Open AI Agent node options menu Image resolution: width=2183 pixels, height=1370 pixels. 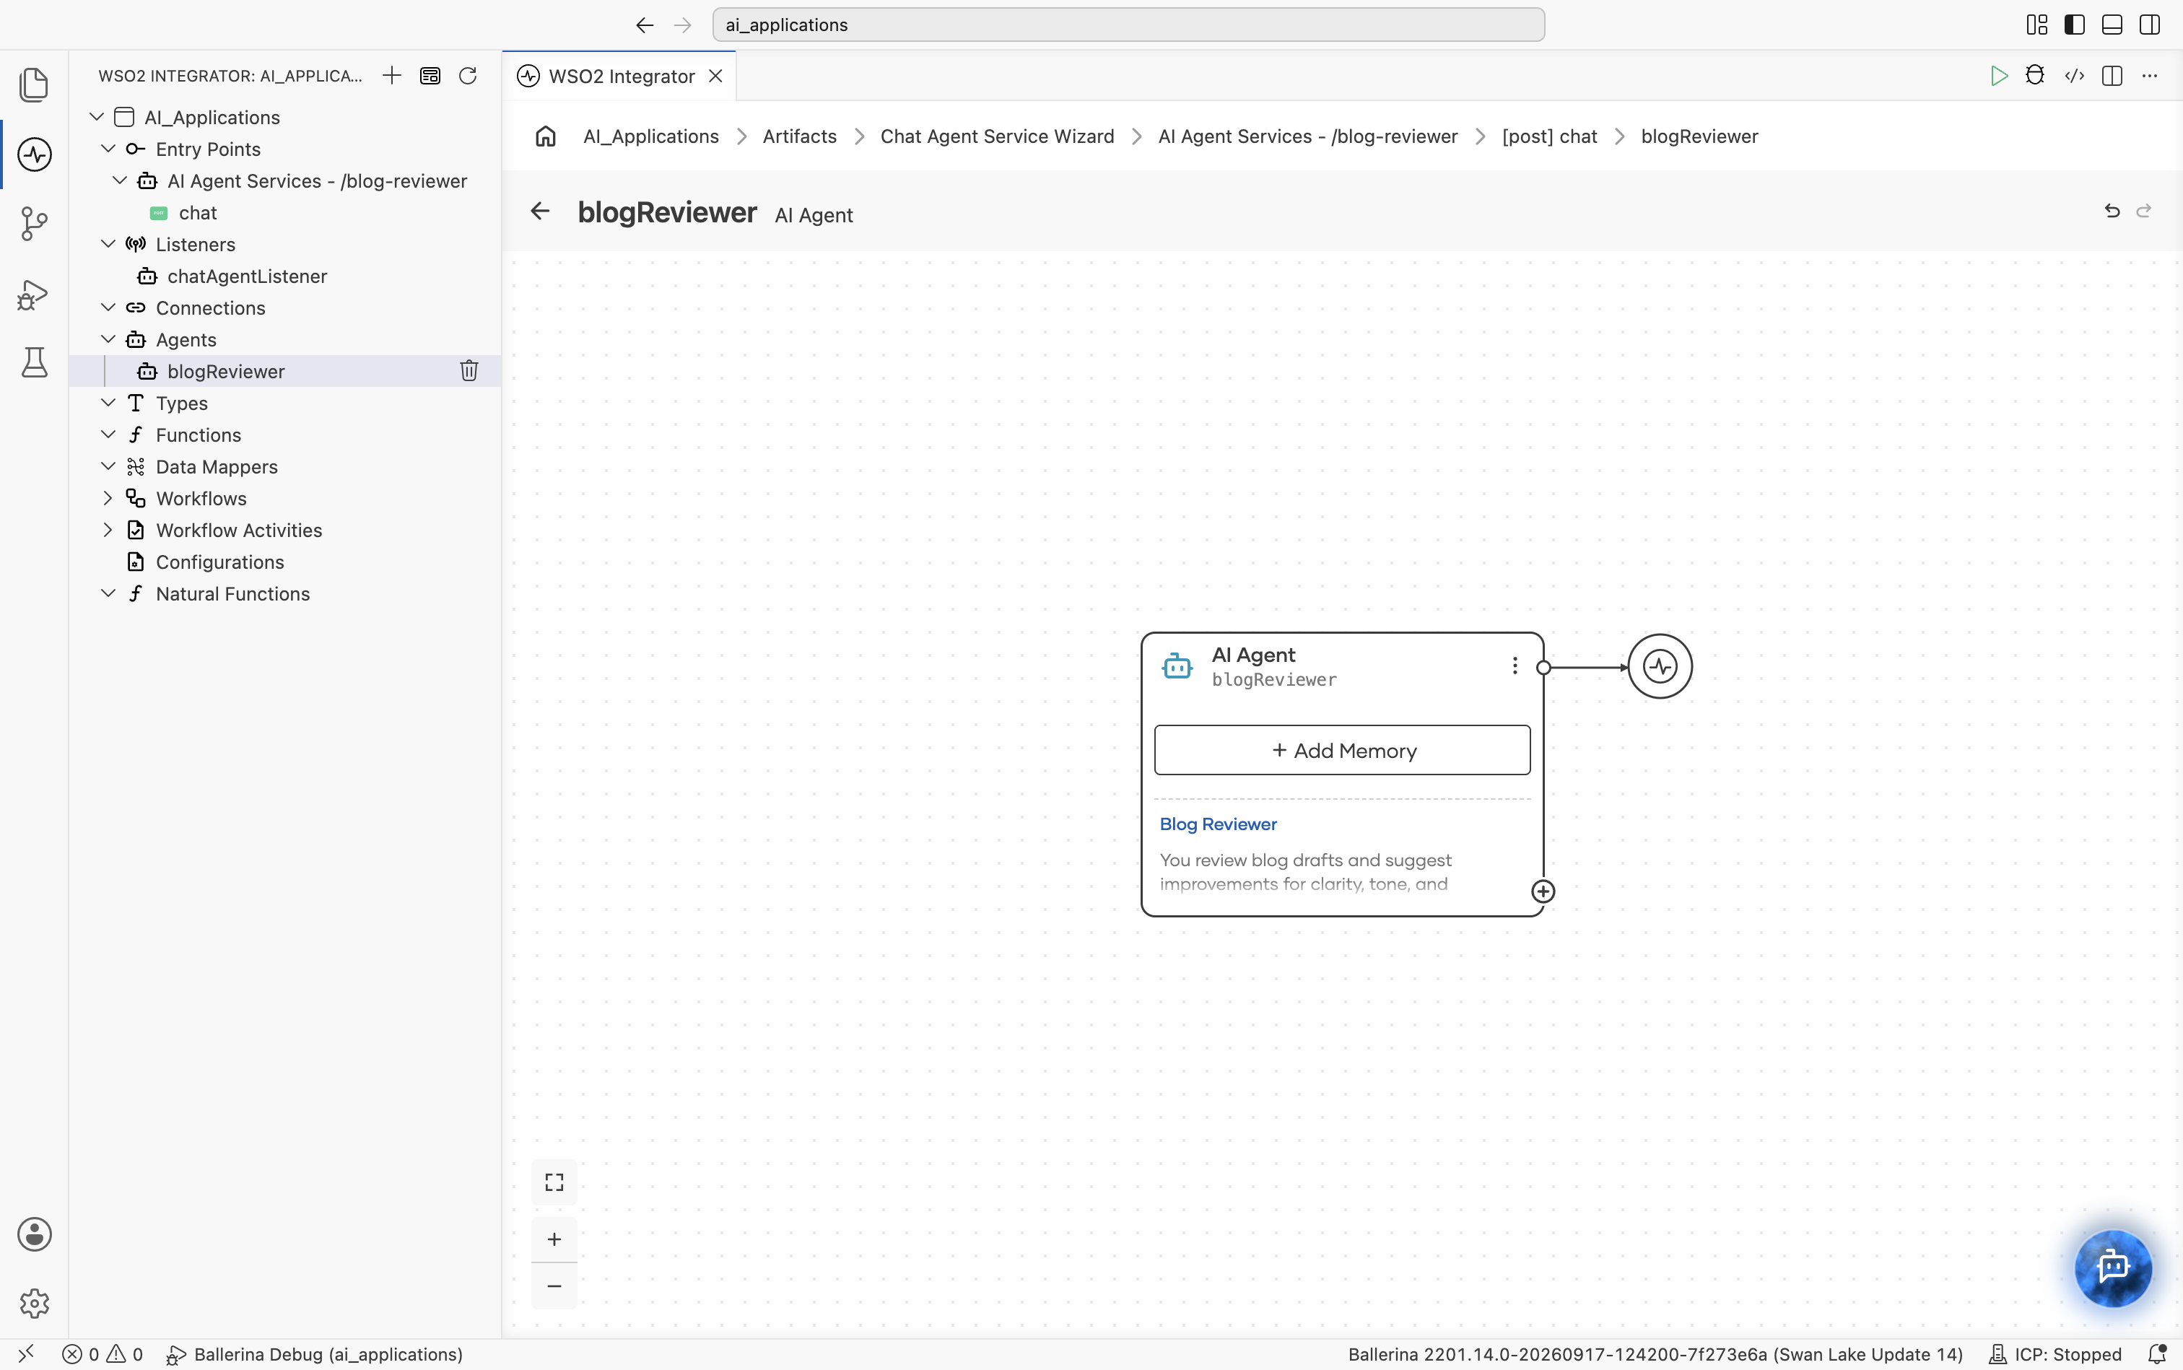[x=1515, y=666]
